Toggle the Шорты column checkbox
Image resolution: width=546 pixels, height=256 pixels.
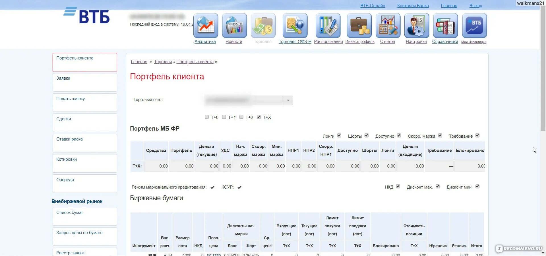pyautogui.click(x=367, y=135)
